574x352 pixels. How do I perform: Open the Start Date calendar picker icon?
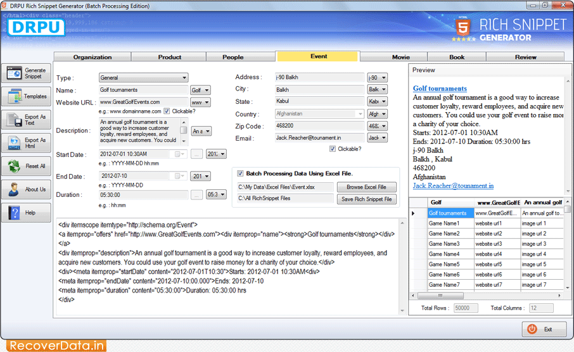(x=180, y=154)
